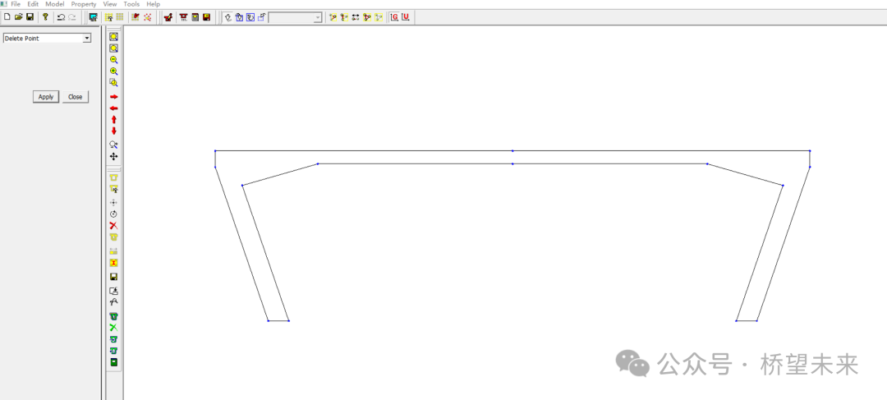
Task: Open the File menu
Action: click(16, 4)
